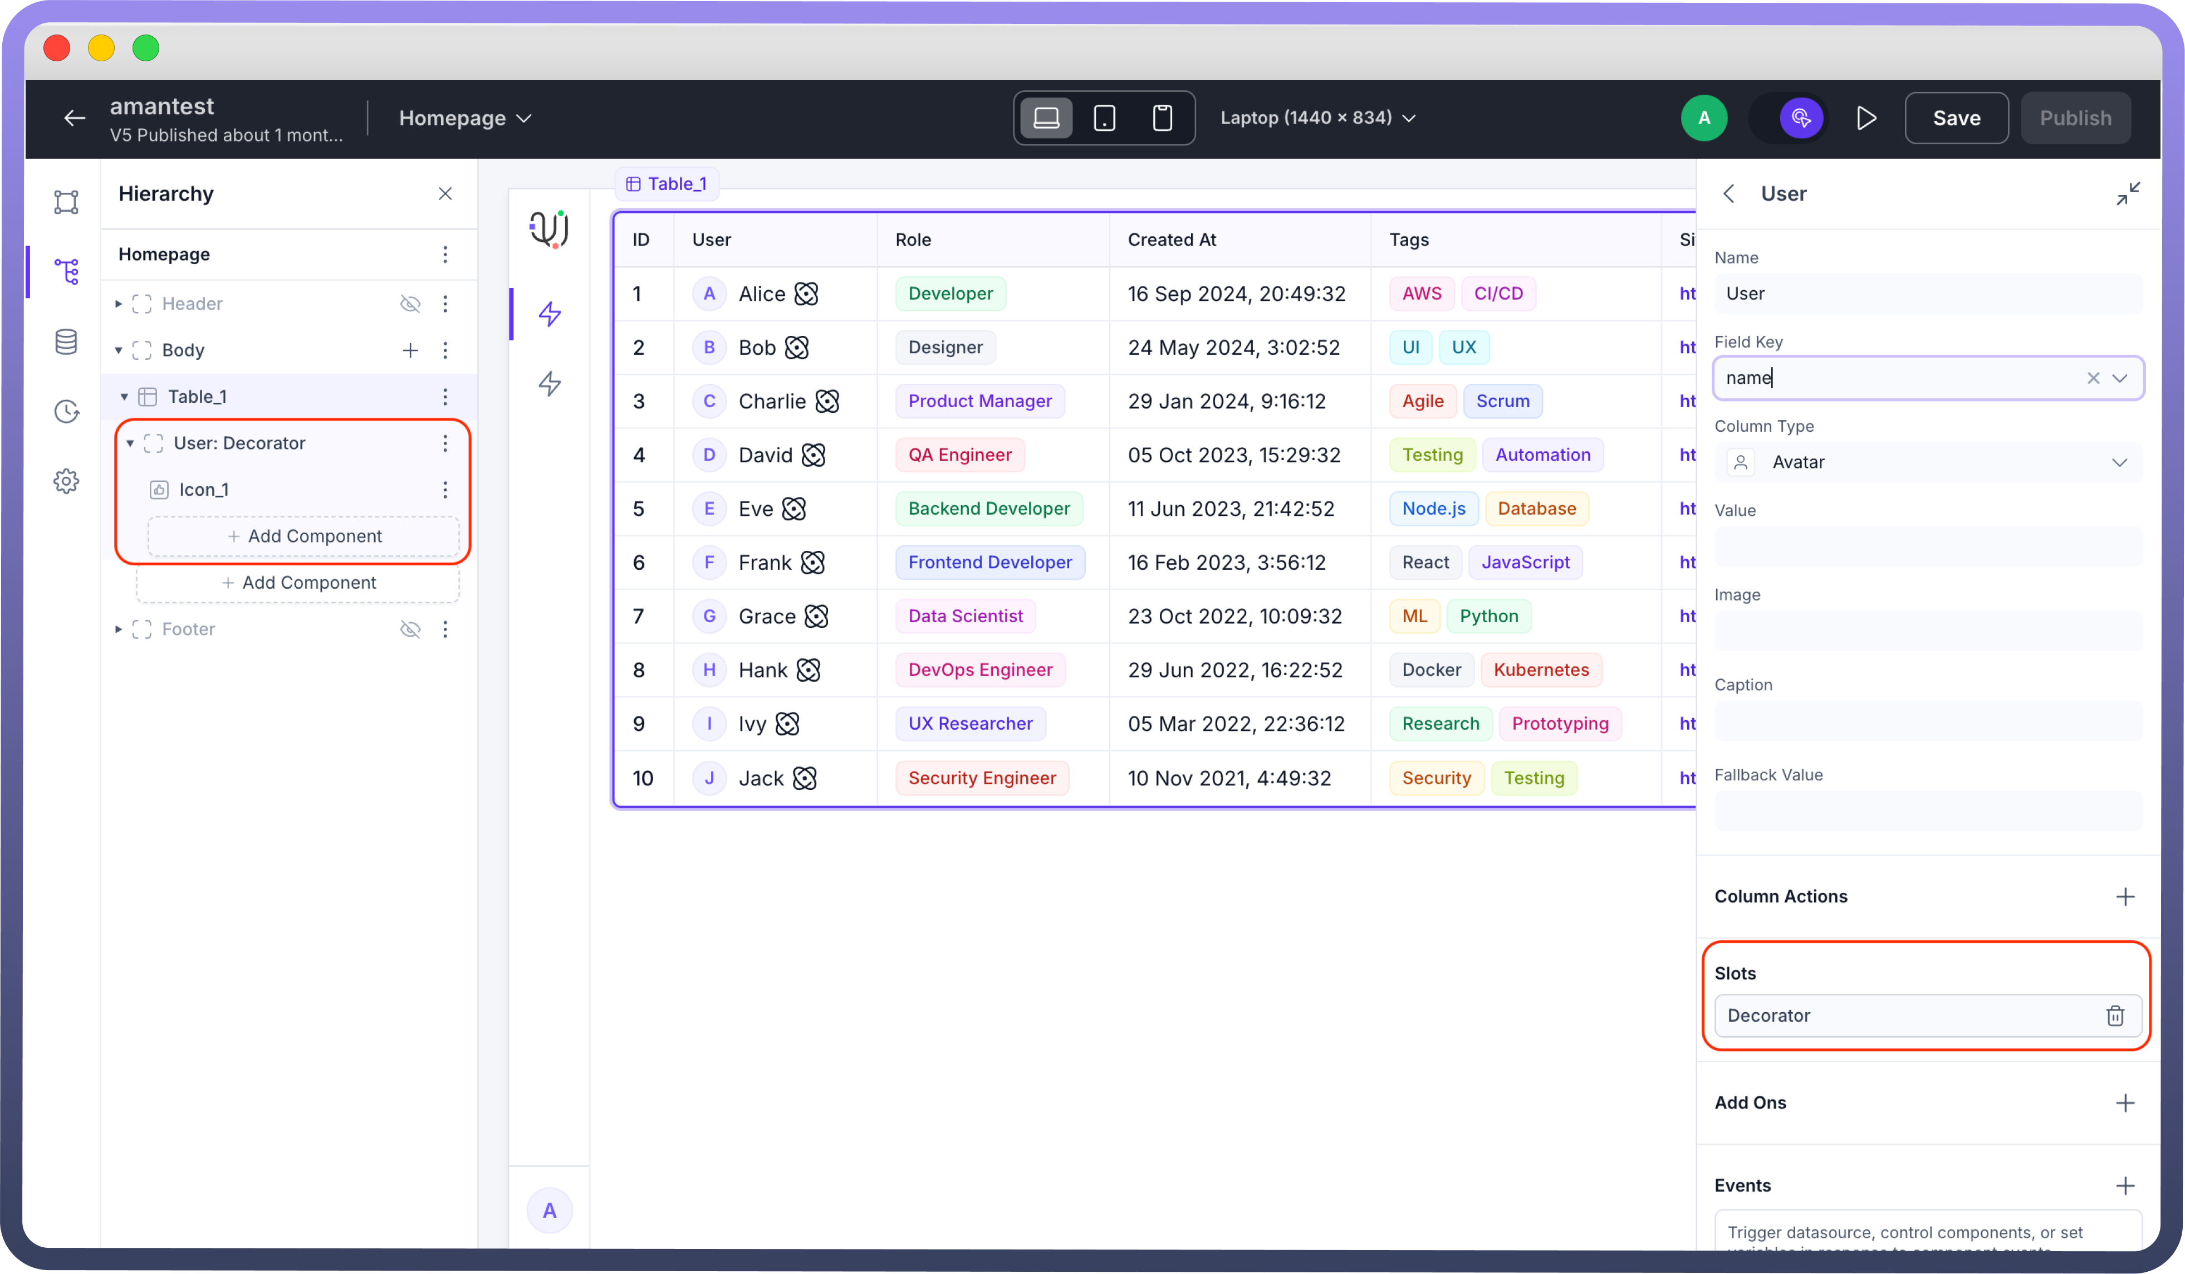Open options menu for User: Decorator

pos(445,443)
